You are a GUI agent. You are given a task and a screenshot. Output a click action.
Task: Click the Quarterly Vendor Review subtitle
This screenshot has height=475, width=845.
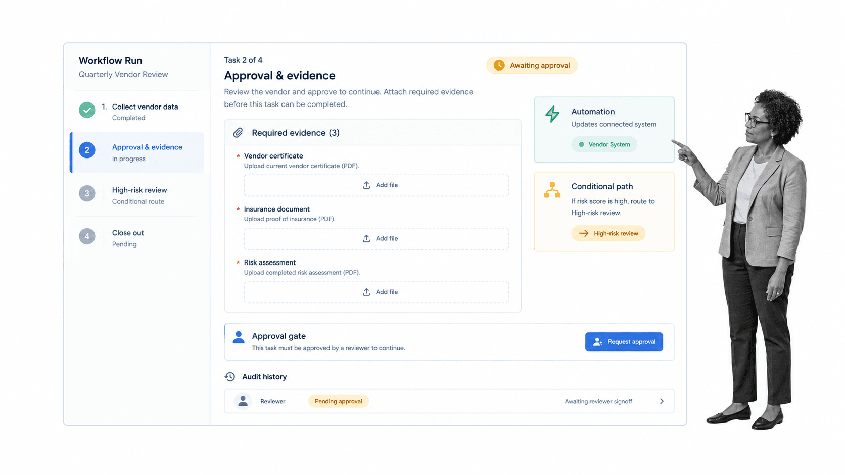123,74
